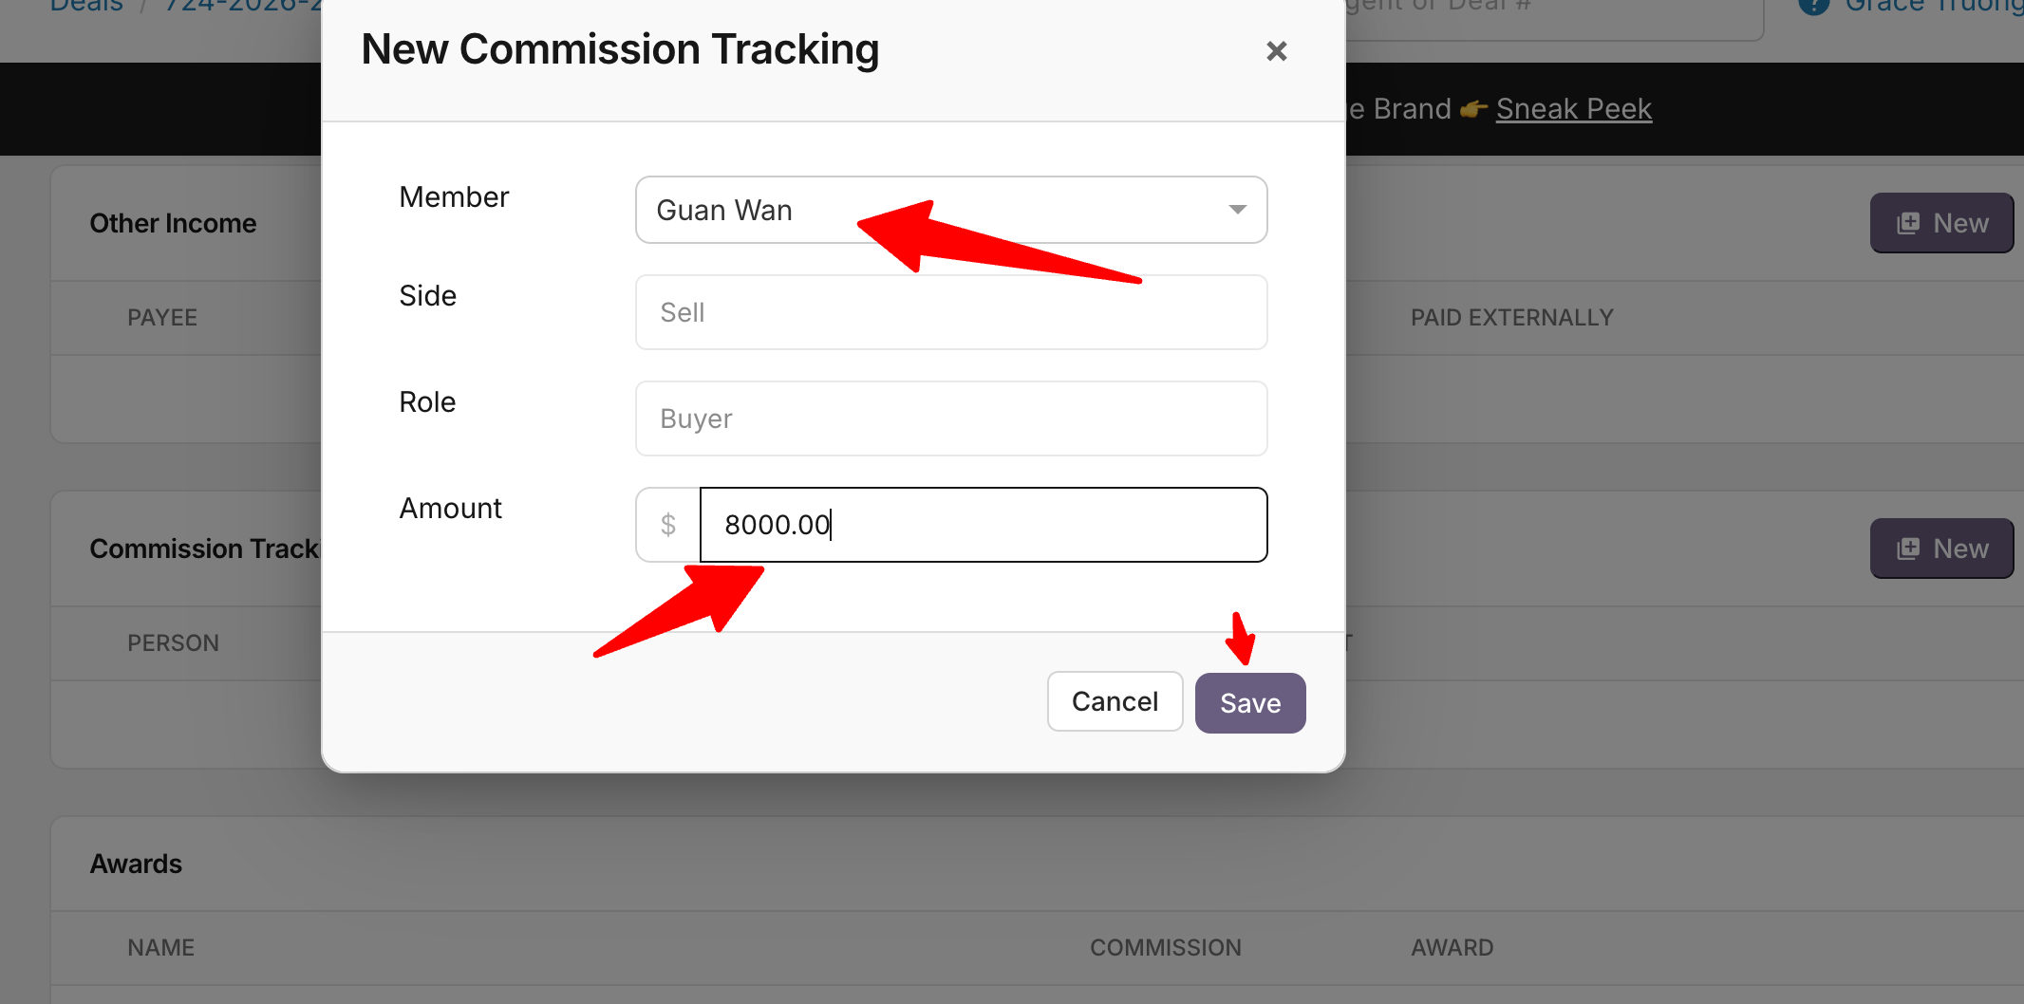Image resolution: width=2024 pixels, height=1004 pixels.
Task: Click the Role field showing Buyer
Action: tap(950, 418)
